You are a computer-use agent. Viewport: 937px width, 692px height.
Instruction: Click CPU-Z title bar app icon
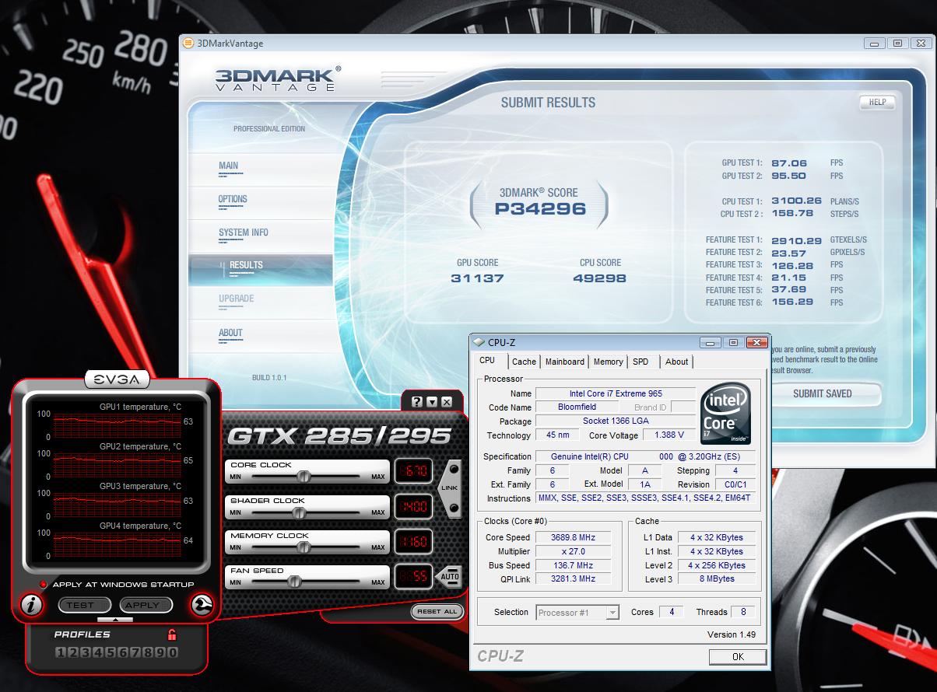coord(479,342)
